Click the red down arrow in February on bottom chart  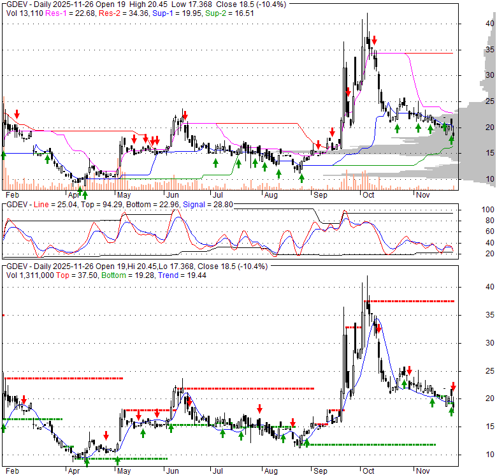pyautogui.click(x=24, y=400)
